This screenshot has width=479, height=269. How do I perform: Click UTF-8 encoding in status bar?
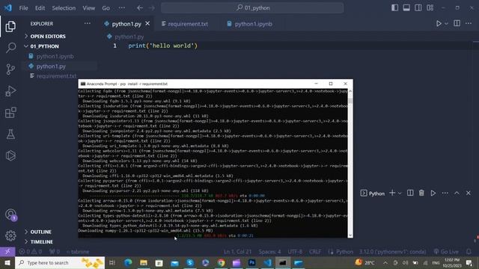[295, 252]
